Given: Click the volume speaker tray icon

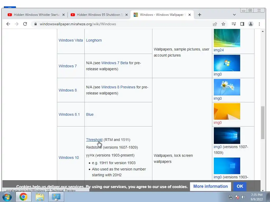Looking at the screenshot, I should tap(243, 197).
